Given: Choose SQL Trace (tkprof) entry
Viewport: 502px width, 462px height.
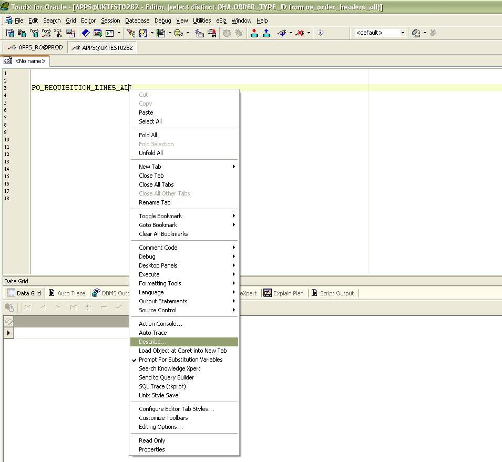Looking at the screenshot, I should pos(184,386).
